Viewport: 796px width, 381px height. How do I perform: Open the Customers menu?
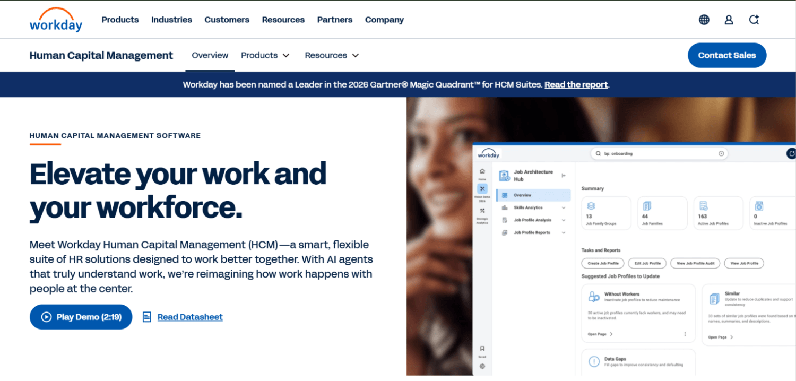point(227,20)
